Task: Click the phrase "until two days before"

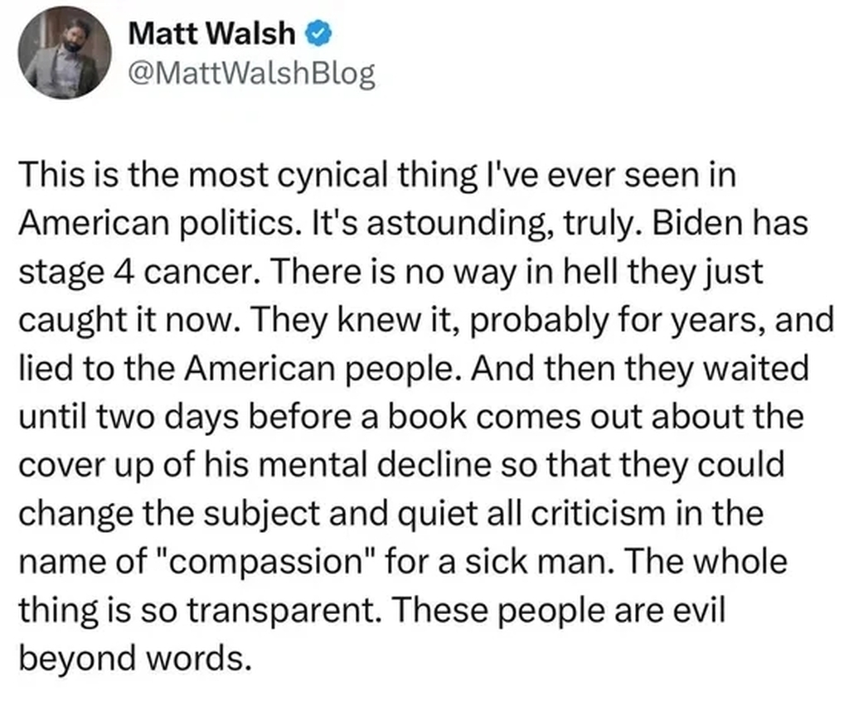Action: pos(161,418)
